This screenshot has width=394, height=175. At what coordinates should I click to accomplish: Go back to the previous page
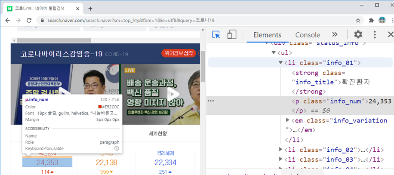[8, 20]
